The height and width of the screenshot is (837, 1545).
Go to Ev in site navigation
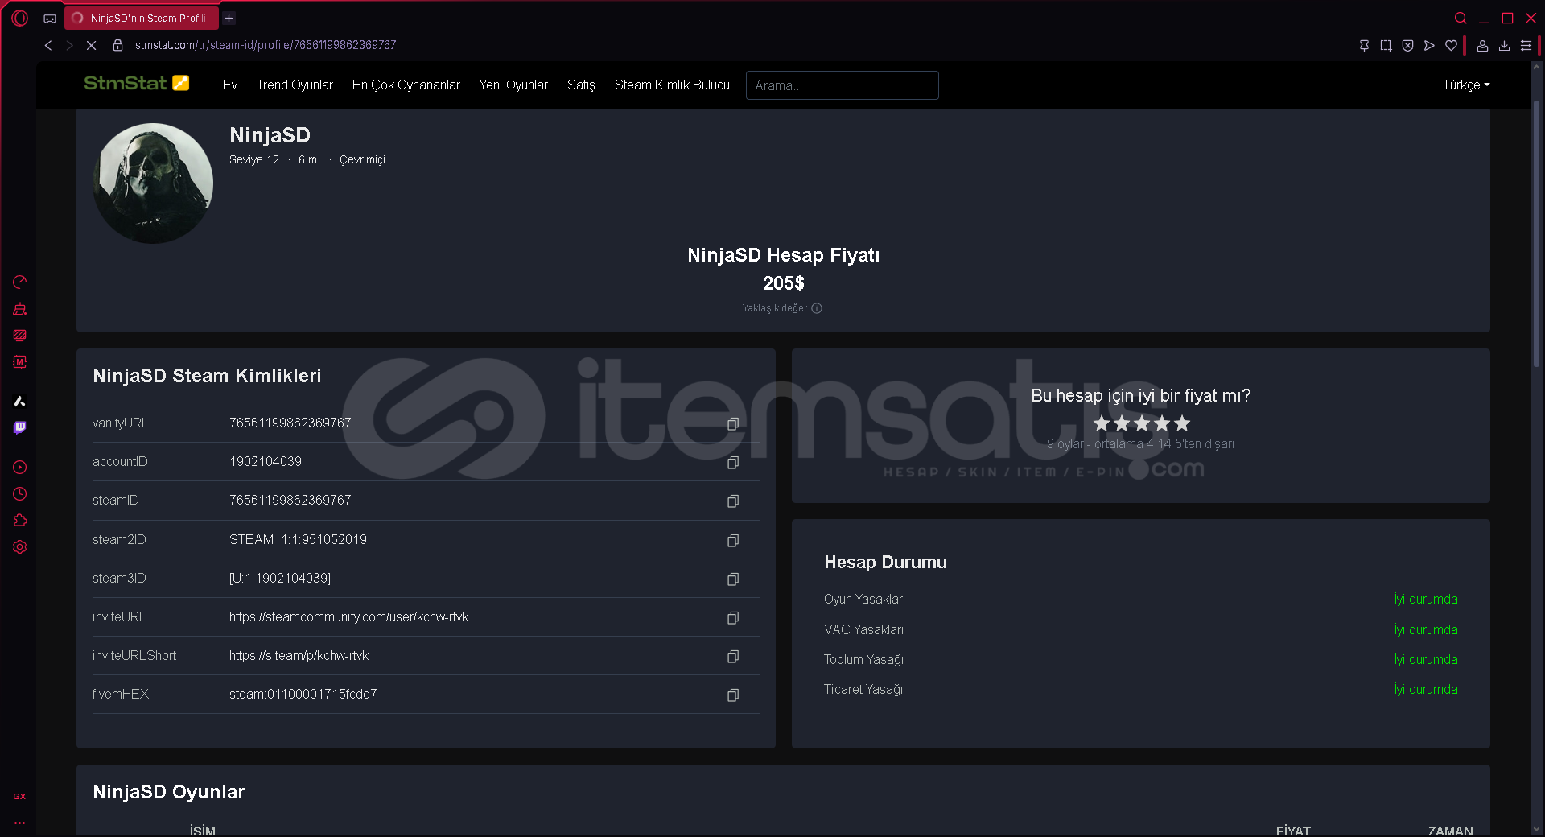click(230, 85)
